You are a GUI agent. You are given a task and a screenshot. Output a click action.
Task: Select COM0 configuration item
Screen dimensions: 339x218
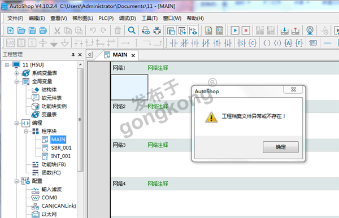[49, 198]
